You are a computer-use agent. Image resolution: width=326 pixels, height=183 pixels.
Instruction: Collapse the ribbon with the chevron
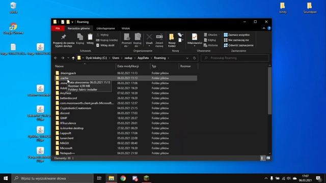coord(264,28)
